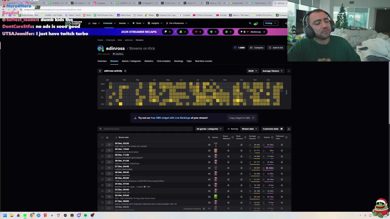This screenshot has height=219, width=390.
Task: Select the 29 Dec, 10:00 stream checkbox
Action: coord(102,151)
